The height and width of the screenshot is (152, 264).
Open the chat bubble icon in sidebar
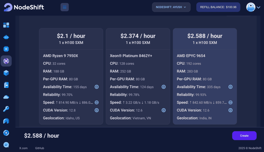pyautogui.click(x=6, y=145)
